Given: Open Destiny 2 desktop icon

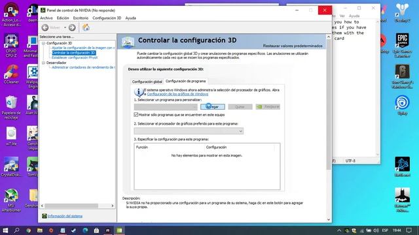Looking at the screenshot, I should pos(402,13).
